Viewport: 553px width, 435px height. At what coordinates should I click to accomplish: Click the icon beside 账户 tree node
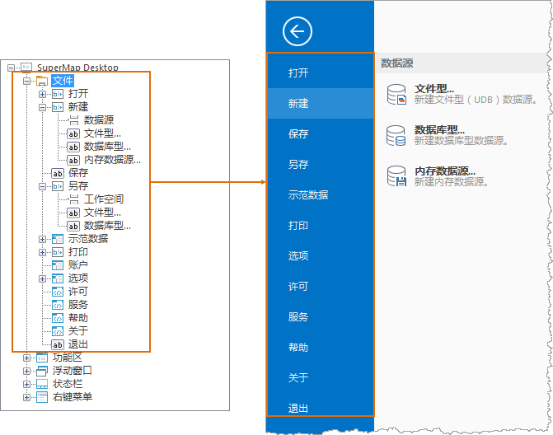tap(58, 265)
